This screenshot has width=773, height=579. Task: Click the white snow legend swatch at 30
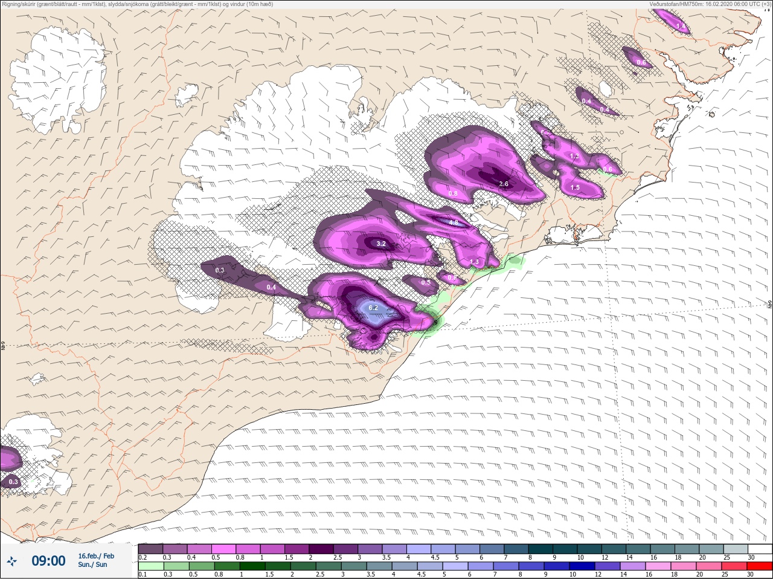pyautogui.click(x=760, y=549)
